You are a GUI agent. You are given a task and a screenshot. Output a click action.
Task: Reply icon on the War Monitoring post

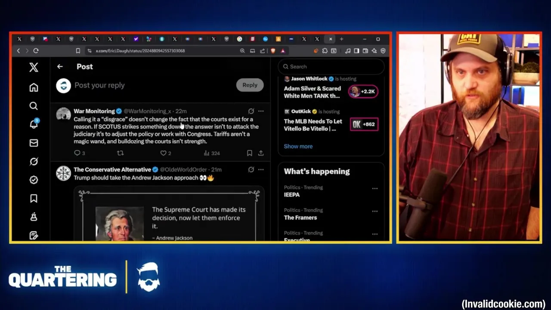pyautogui.click(x=77, y=153)
